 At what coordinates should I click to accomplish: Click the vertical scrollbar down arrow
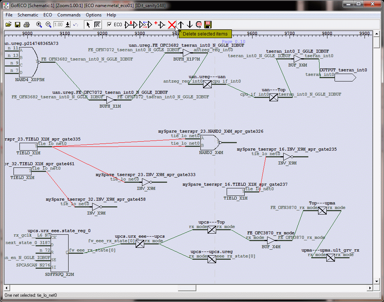coord(377,281)
